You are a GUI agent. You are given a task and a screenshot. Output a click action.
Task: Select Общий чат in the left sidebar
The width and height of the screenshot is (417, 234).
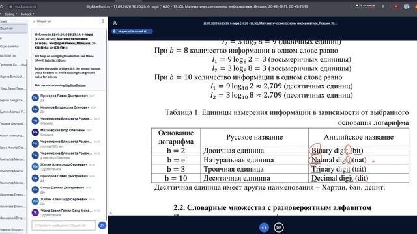pos(13,29)
